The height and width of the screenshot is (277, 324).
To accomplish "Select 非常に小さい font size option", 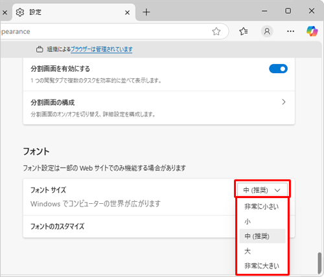I will coord(262,206).
